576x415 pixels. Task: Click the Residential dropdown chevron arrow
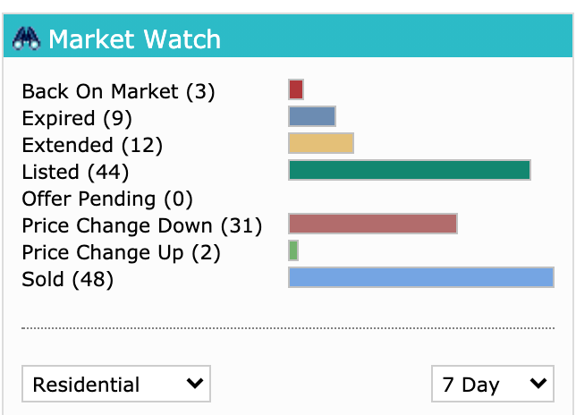pyautogui.click(x=195, y=383)
